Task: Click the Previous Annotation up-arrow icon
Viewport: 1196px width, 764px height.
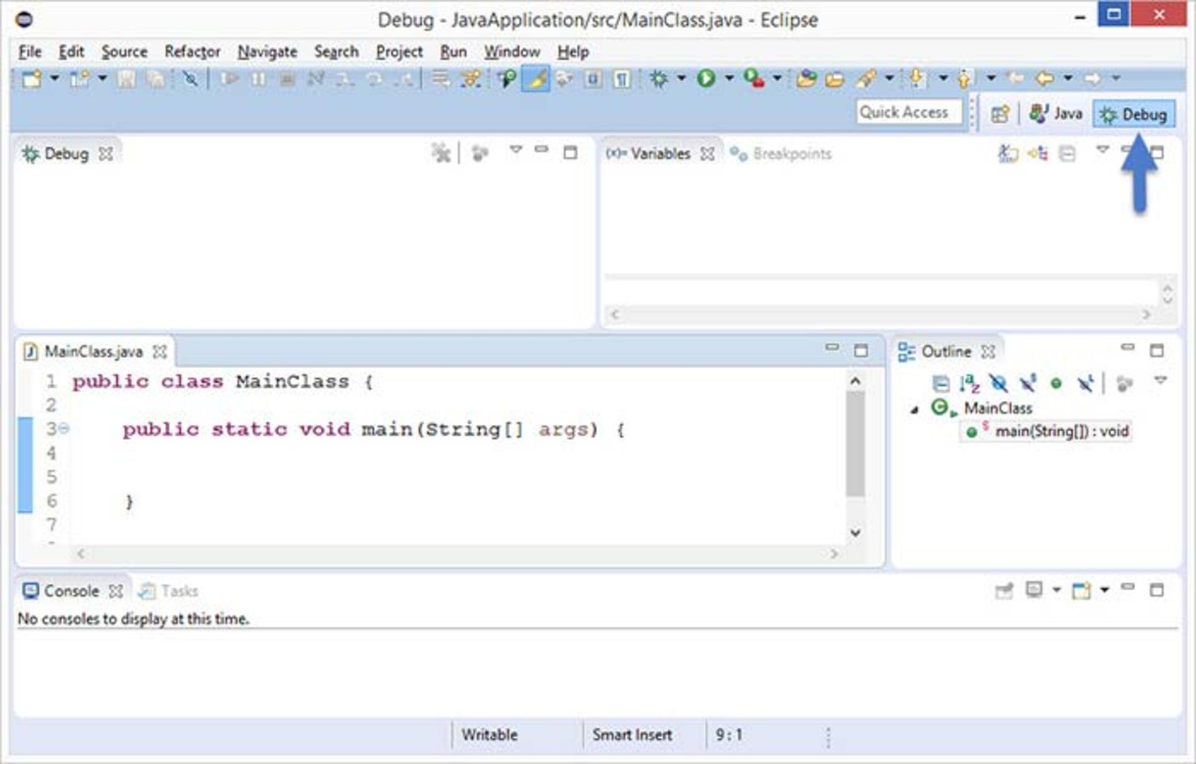Action: click(x=964, y=79)
